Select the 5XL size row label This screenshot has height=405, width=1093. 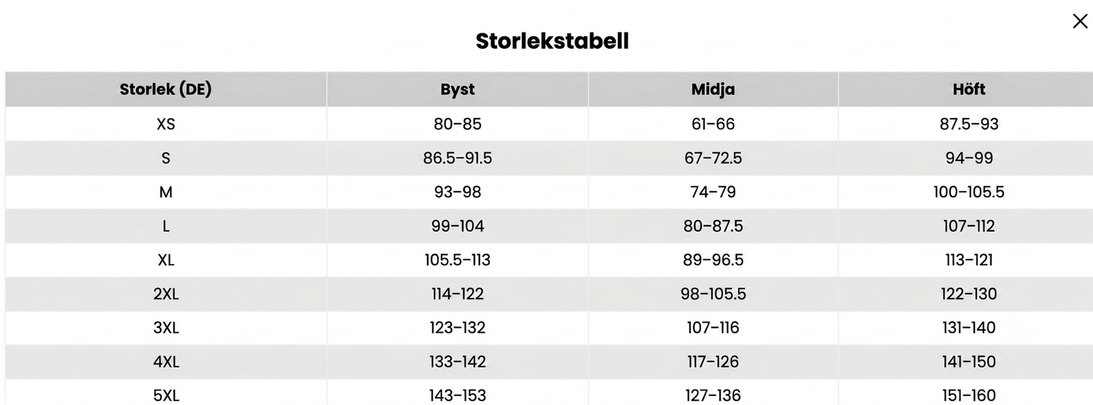click(x=166, y=396)
